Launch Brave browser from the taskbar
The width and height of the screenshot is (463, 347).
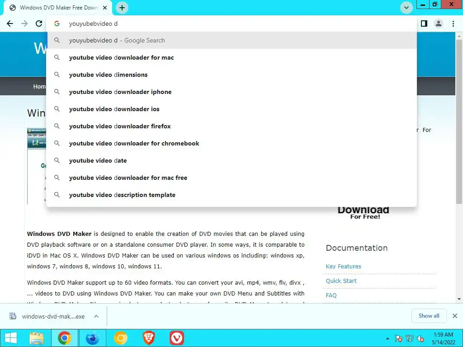point(148,338)
